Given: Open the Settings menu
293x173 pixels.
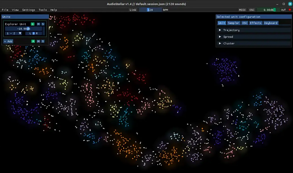Looking at the screenshot, I should 29,10.
